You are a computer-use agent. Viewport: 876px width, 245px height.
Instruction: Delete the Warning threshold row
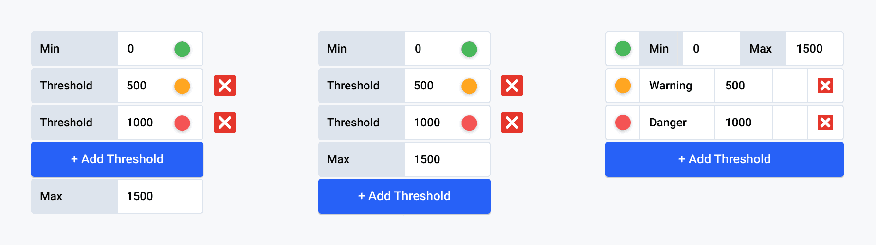pos(825,86)
